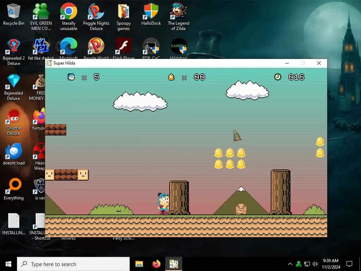Select Super Hilda taskbar button
This screenshot has width=361, height=271.
click(x=174, y=264)
